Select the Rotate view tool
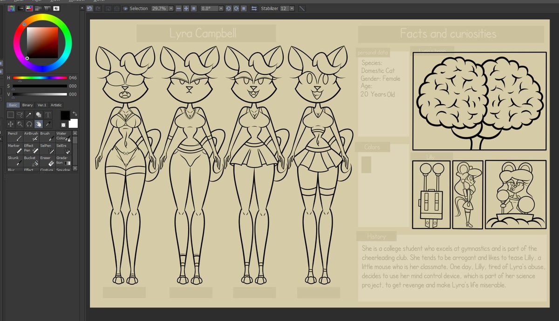 point(29,124)
